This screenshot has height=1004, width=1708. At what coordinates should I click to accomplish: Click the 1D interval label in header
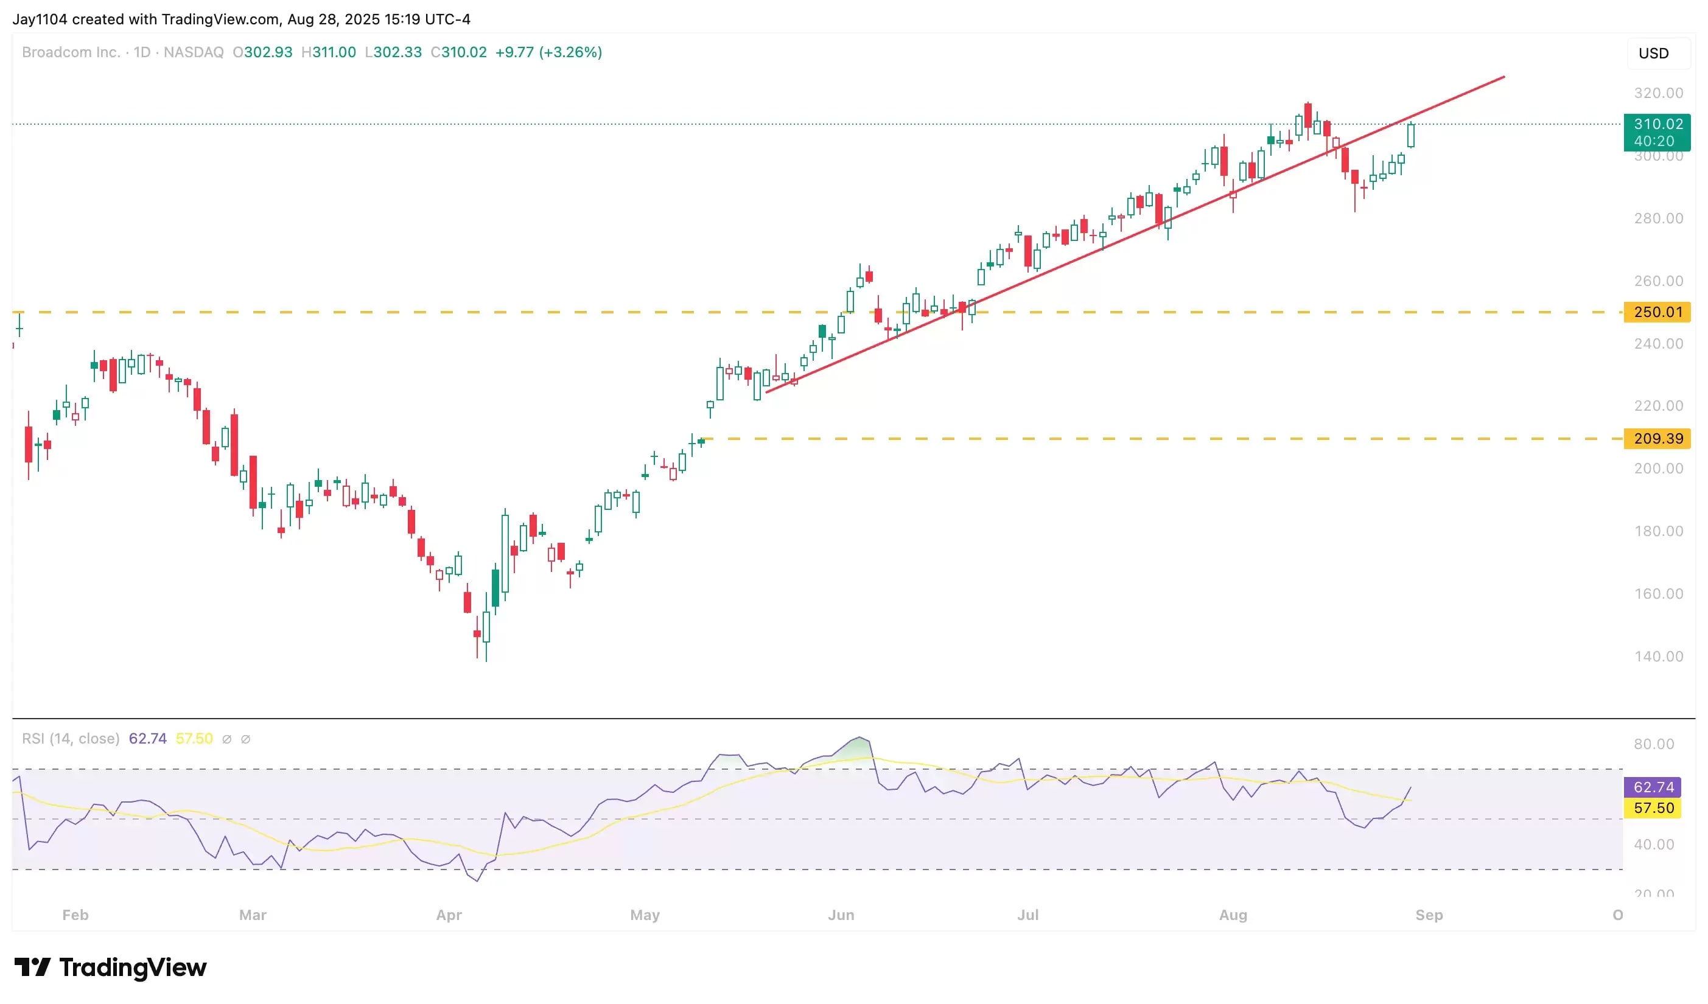[x=142, y=52]
